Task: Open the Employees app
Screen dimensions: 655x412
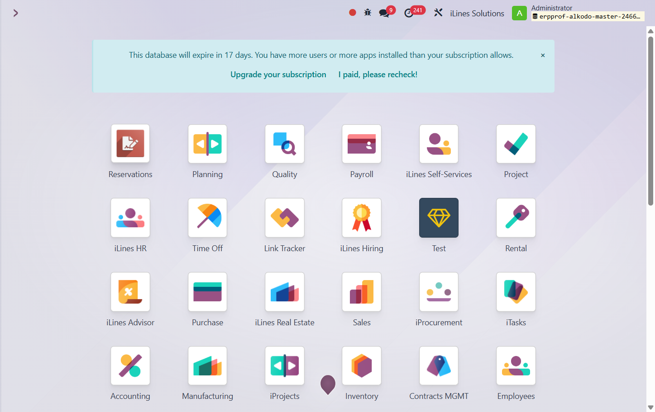Action: (x=516, y=366)
